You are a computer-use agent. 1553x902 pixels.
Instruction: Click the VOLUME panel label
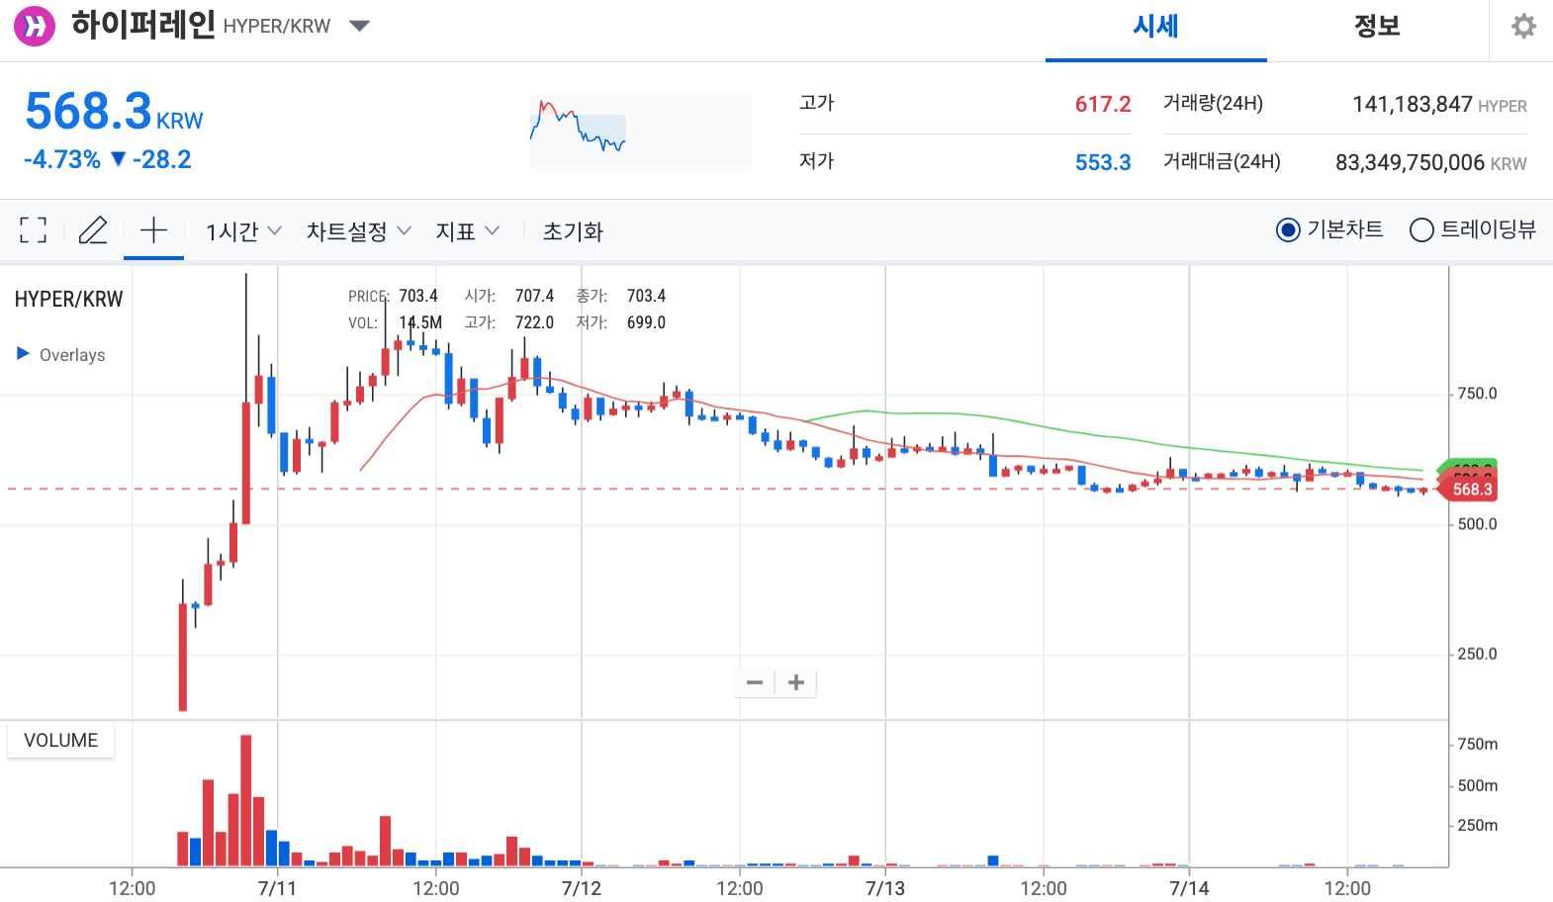60,741
